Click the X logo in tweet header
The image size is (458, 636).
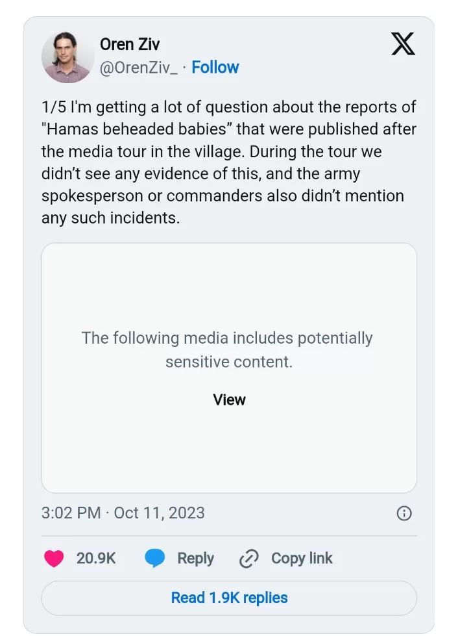pyautogui.click(x=403, y=44)
